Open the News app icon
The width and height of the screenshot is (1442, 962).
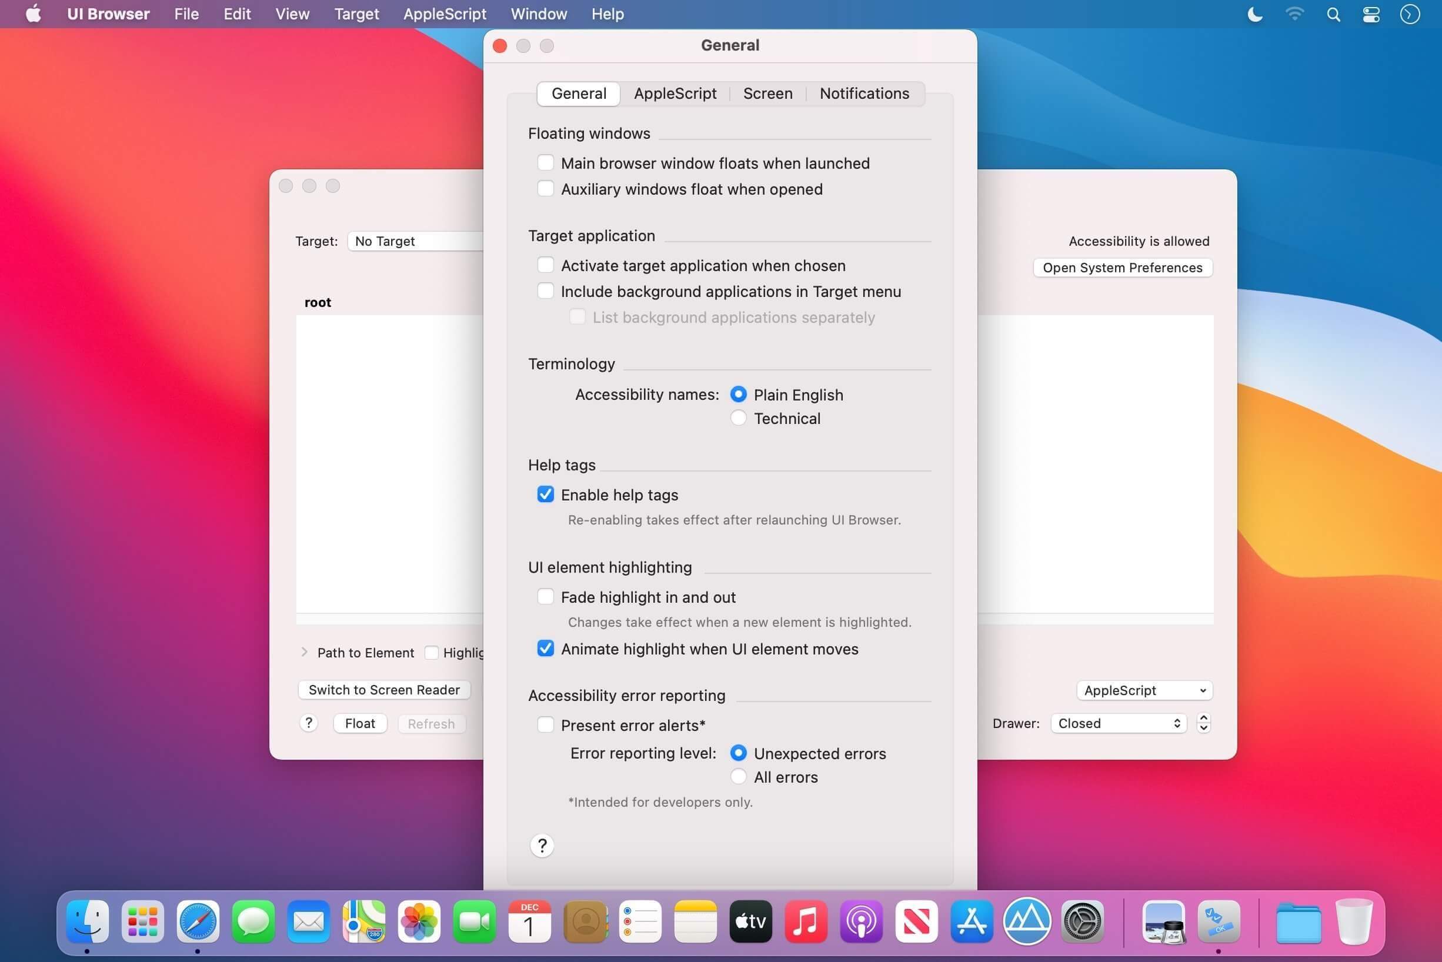[x=917, y=921]
